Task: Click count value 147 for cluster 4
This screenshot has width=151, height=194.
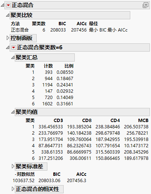Action: pos(48,91)
